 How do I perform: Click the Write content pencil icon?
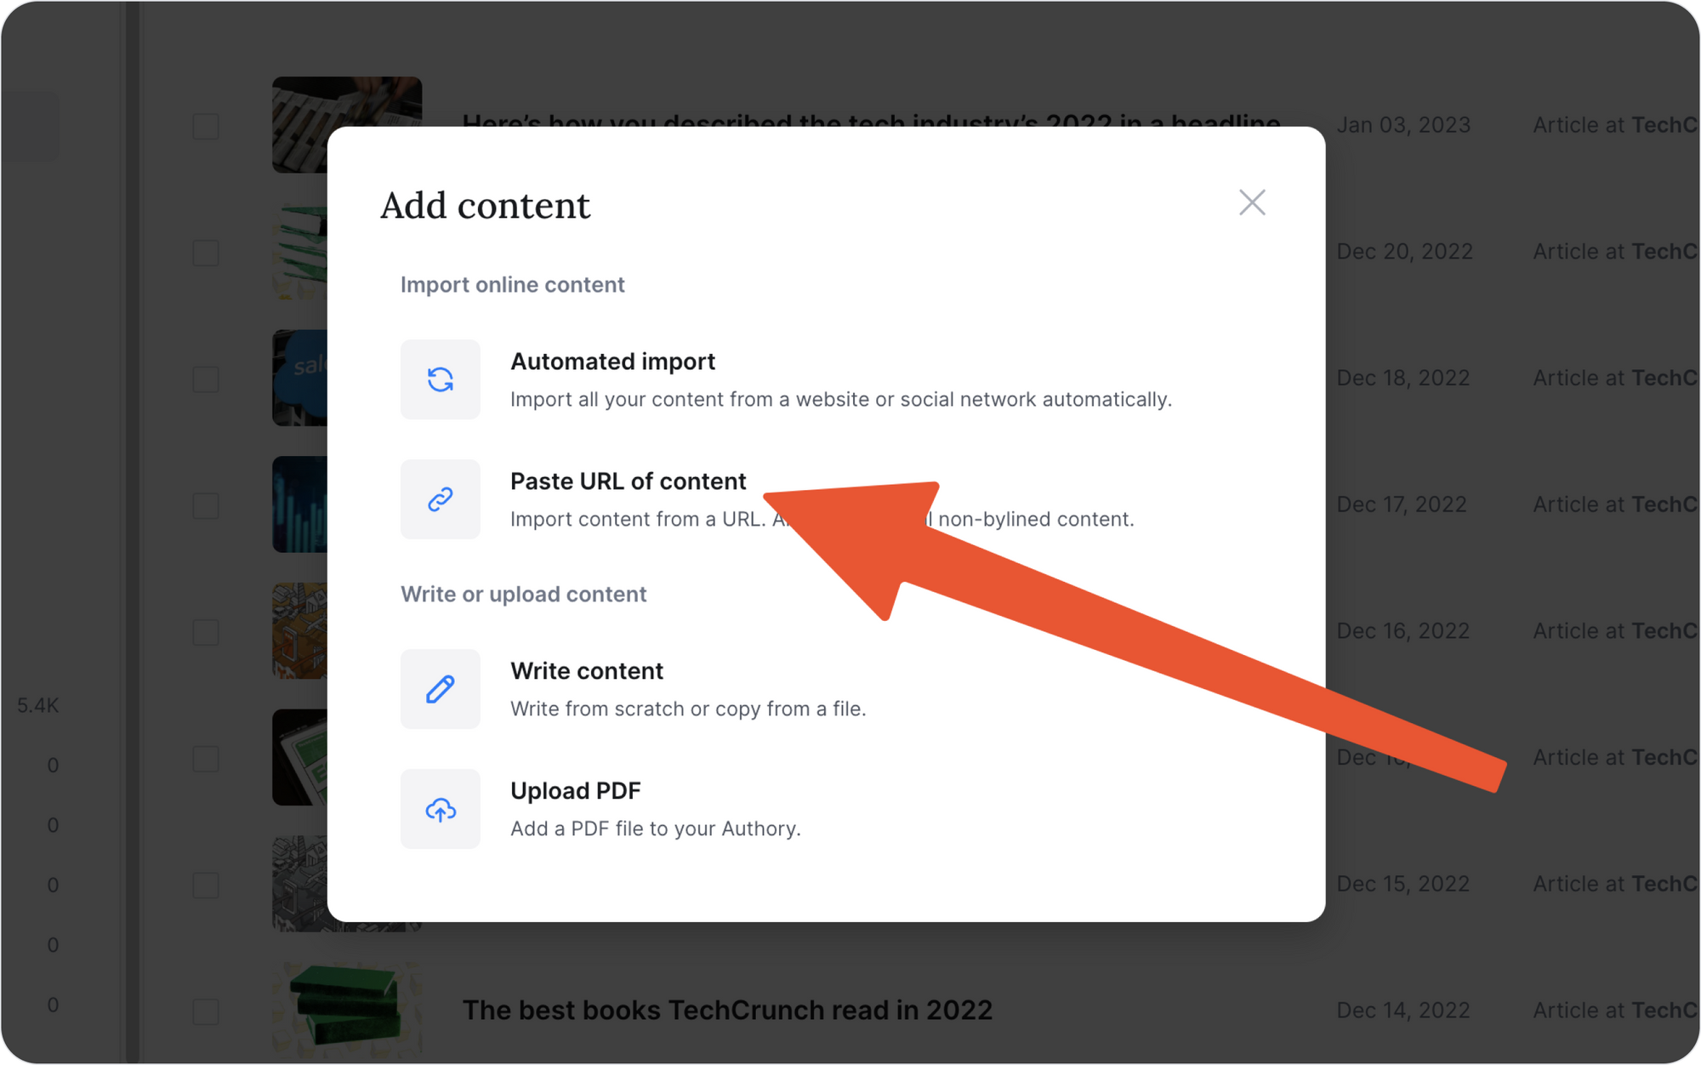coord(440,689)
